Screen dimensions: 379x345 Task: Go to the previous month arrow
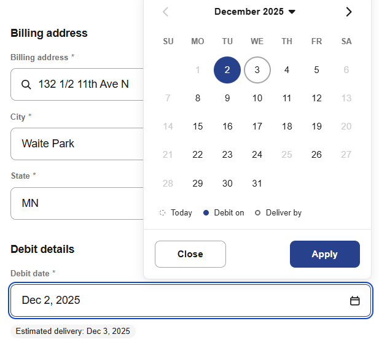click(x=166, y=12)
